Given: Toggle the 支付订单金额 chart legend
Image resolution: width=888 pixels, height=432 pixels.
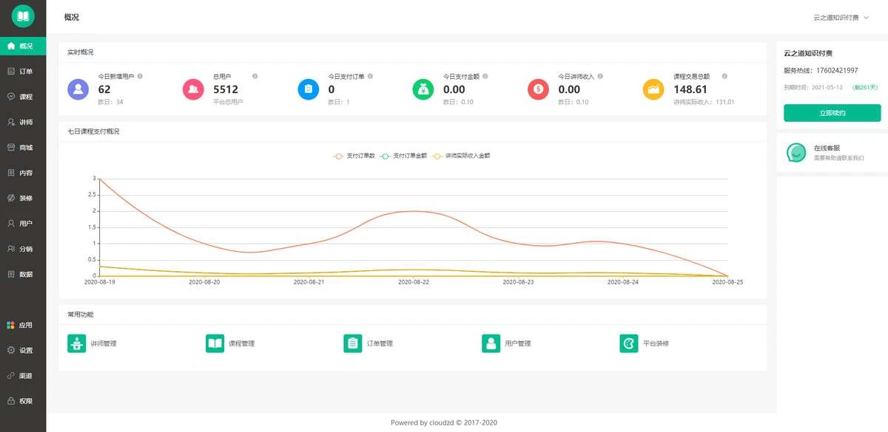Looking at the screenshot, I should (405, 156).
